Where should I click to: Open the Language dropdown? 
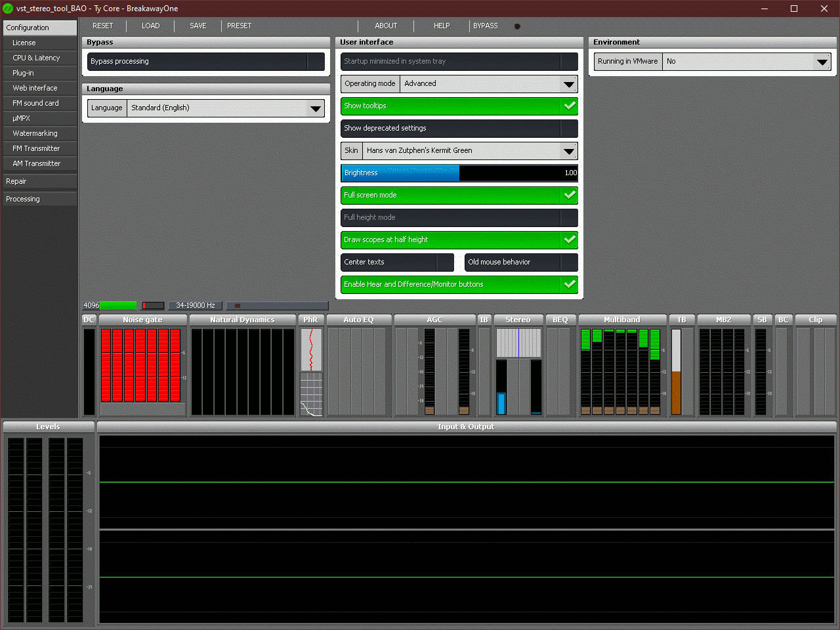[x=206, y=108]
